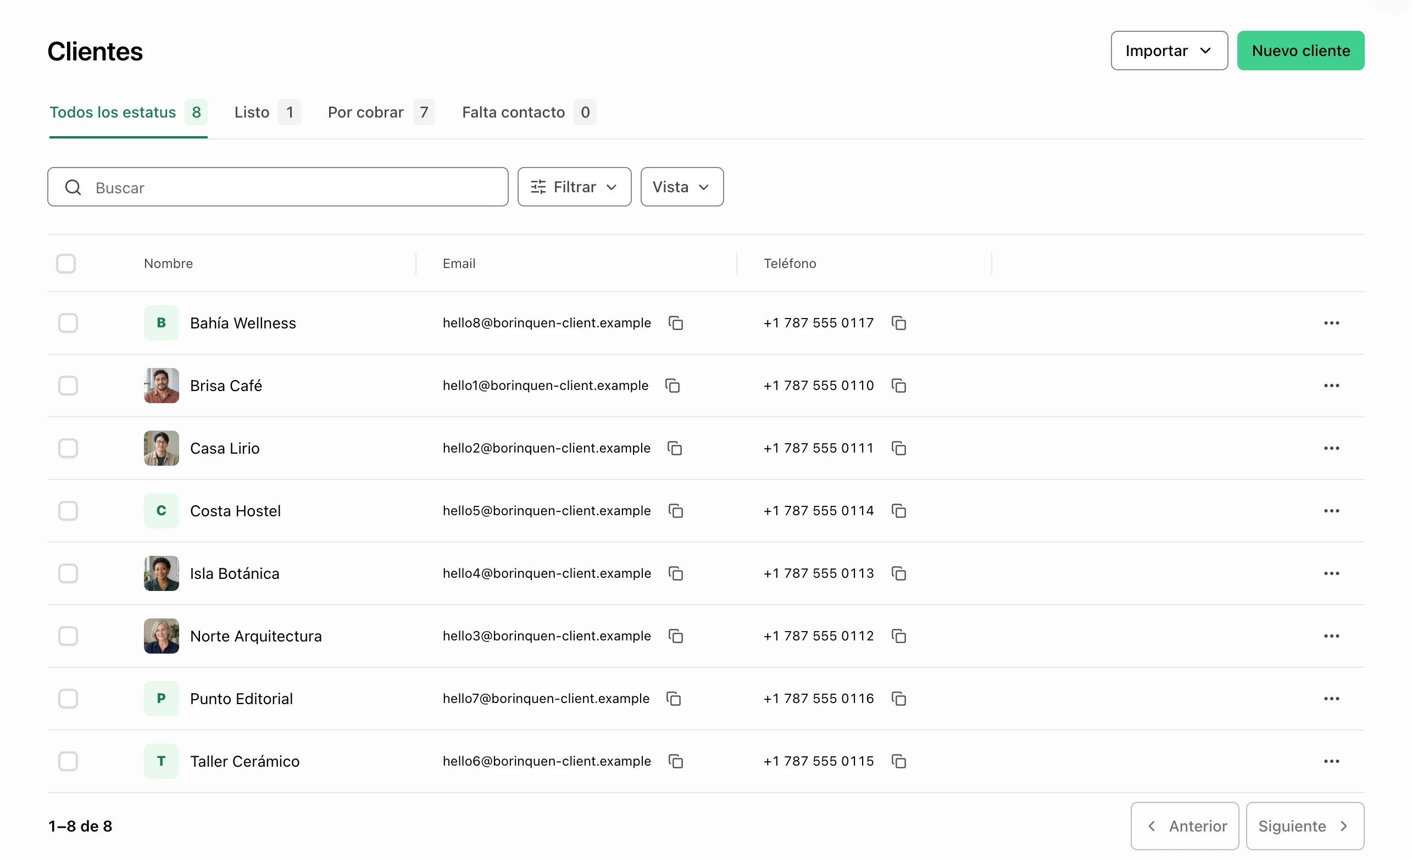Copy Bahía Wellness phone number
The height and width of the screenshot is (859, 1412).
click(898, 323)
